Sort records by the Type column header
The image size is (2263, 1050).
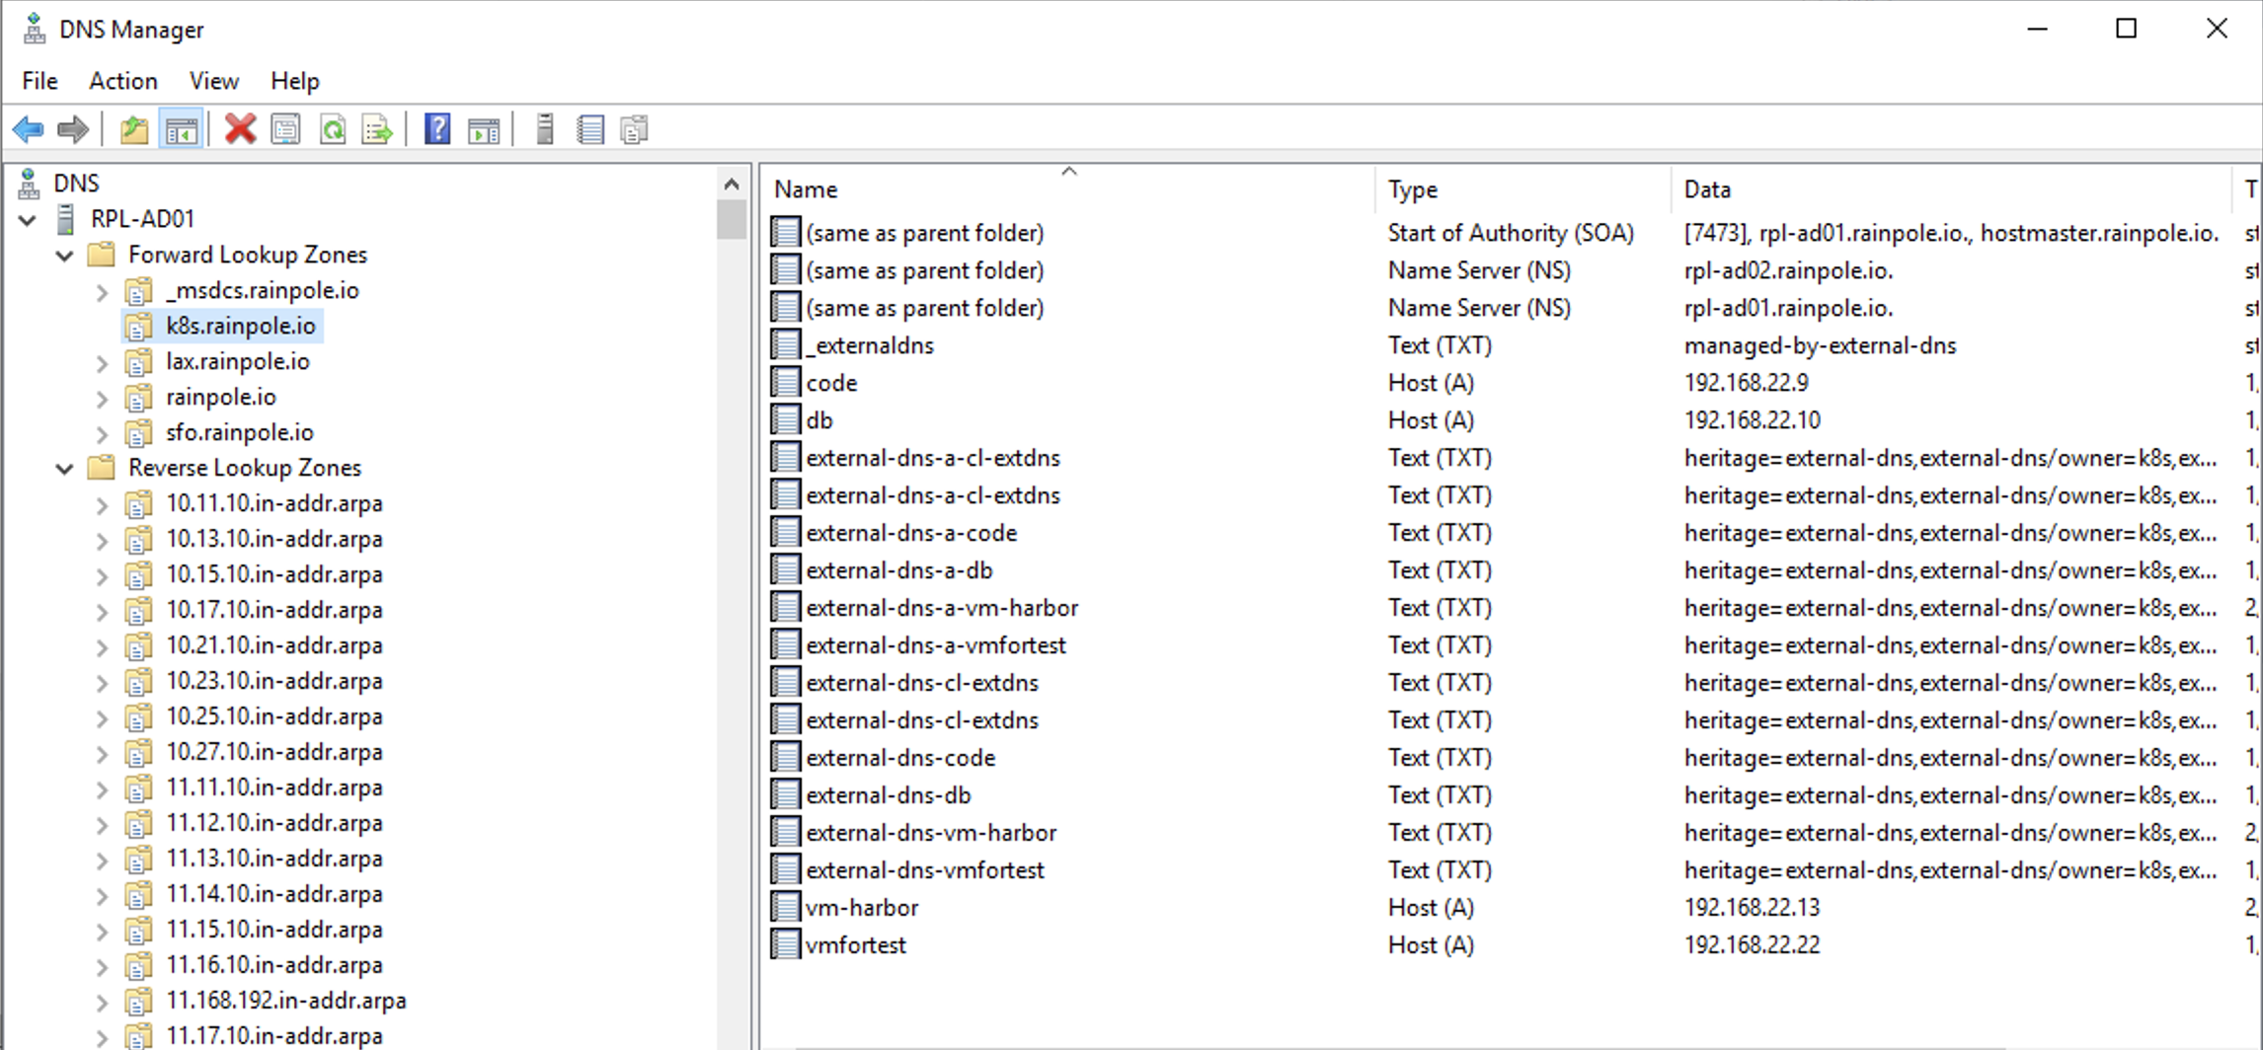click(x=1412, y=189)
